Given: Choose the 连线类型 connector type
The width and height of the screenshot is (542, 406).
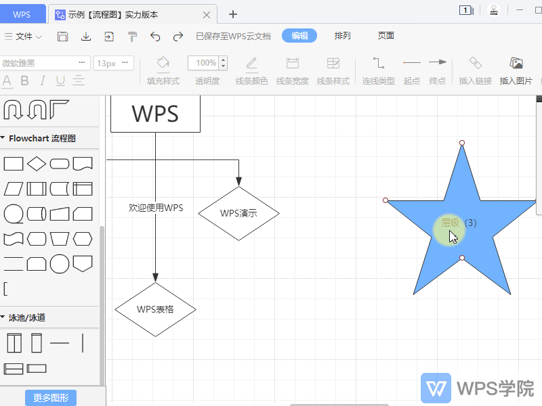Looking at the screenshot, I should [x=379, y=71].
